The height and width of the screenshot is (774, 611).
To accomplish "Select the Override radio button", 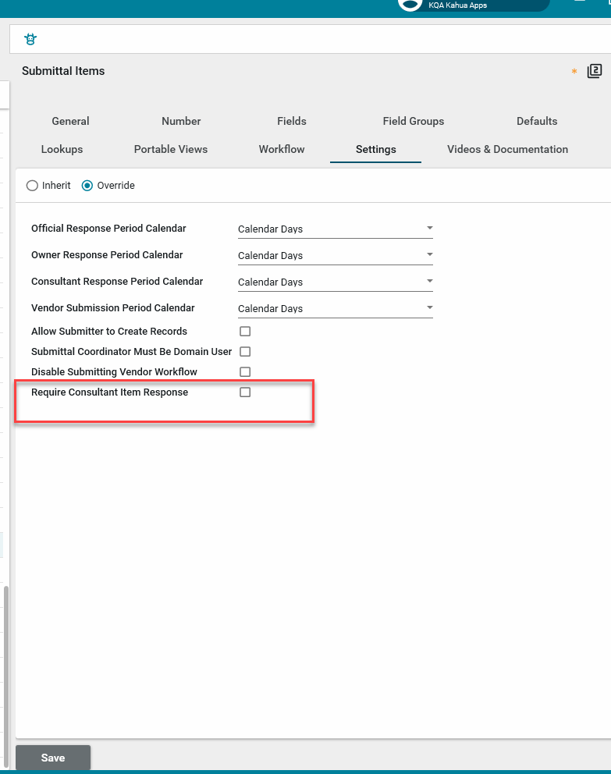I will click(87, 186).
